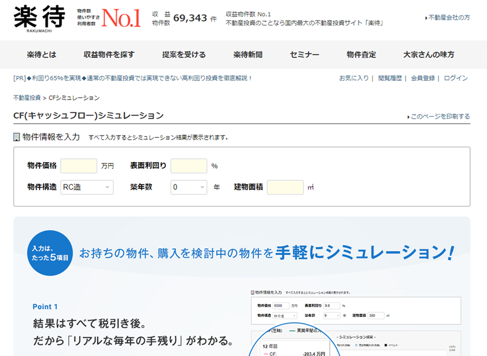Click the このページを印刷する link
This screenshot has height=356, width=487.
tap(440, 117)
